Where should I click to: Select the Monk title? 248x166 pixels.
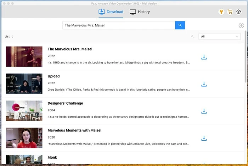[52, 157]
